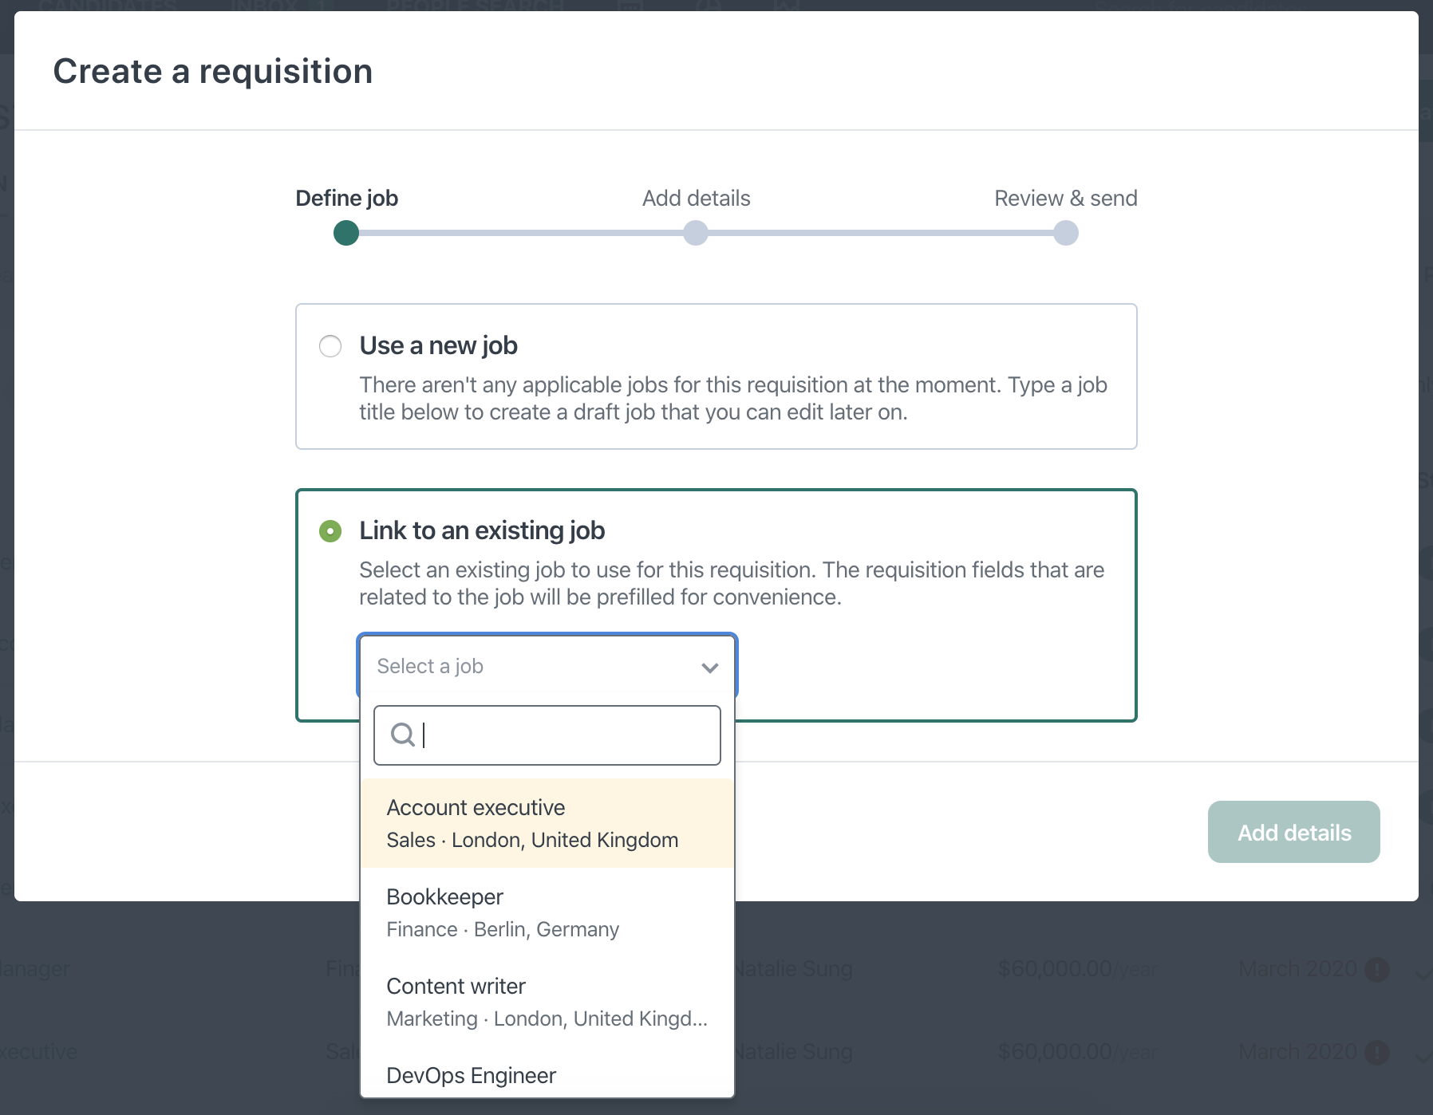This screenshot has height=1115, width=1433.
Task: Choose Content writer job option
Action: [x=547, y=1002]
